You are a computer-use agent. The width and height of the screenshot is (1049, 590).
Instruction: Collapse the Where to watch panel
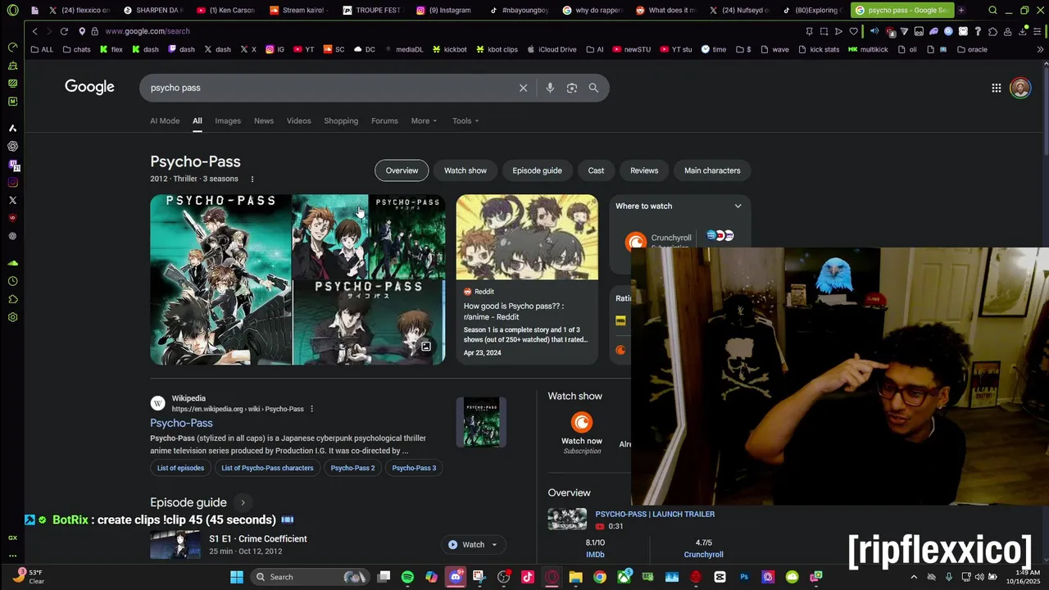pyautogui.click(x=738, y=206)
